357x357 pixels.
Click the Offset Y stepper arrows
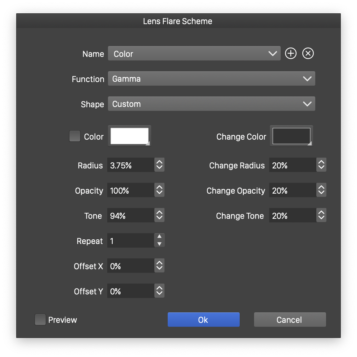(159, 291)
